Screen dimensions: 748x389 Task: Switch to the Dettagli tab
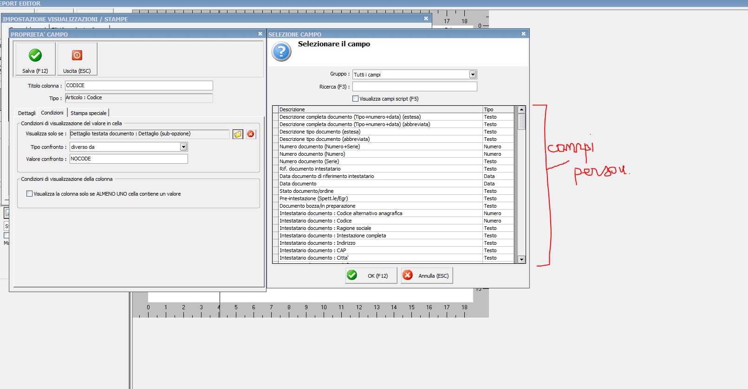[26, 113]
